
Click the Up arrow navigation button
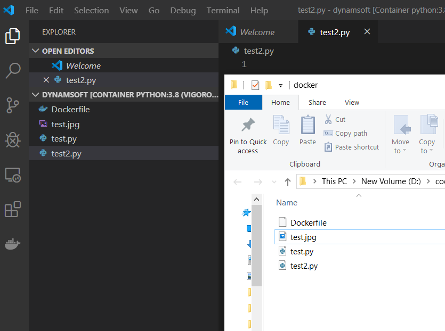288,181
